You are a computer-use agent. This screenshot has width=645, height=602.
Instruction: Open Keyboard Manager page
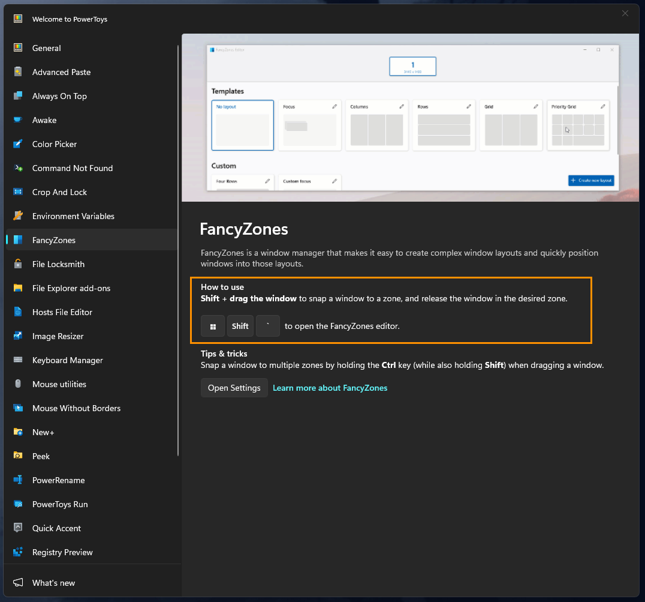(x=91, y=360)
